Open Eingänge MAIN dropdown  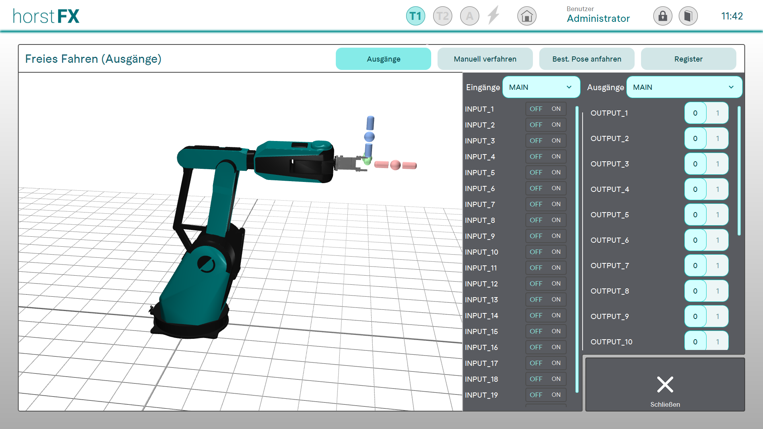point(541,87)
